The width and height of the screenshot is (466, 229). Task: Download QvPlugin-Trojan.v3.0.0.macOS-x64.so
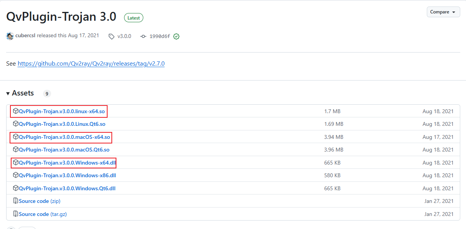pos(64,137)
